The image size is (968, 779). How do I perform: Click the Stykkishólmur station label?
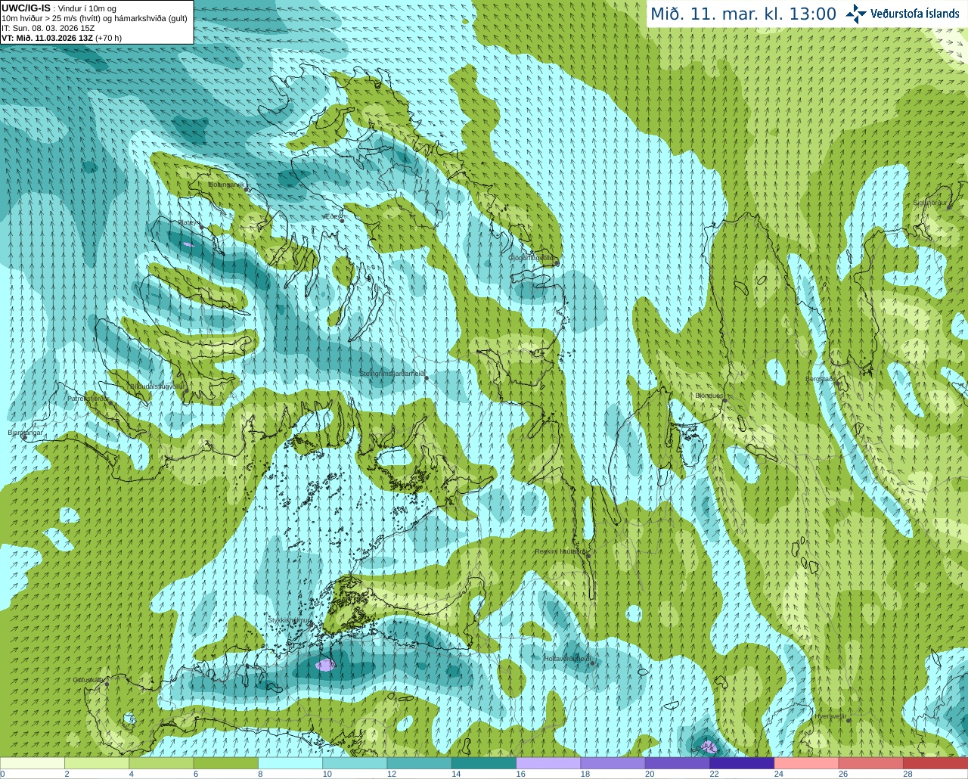tap(290, 620)
